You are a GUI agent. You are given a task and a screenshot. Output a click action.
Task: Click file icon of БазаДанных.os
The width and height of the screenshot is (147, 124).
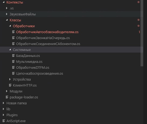13,56
